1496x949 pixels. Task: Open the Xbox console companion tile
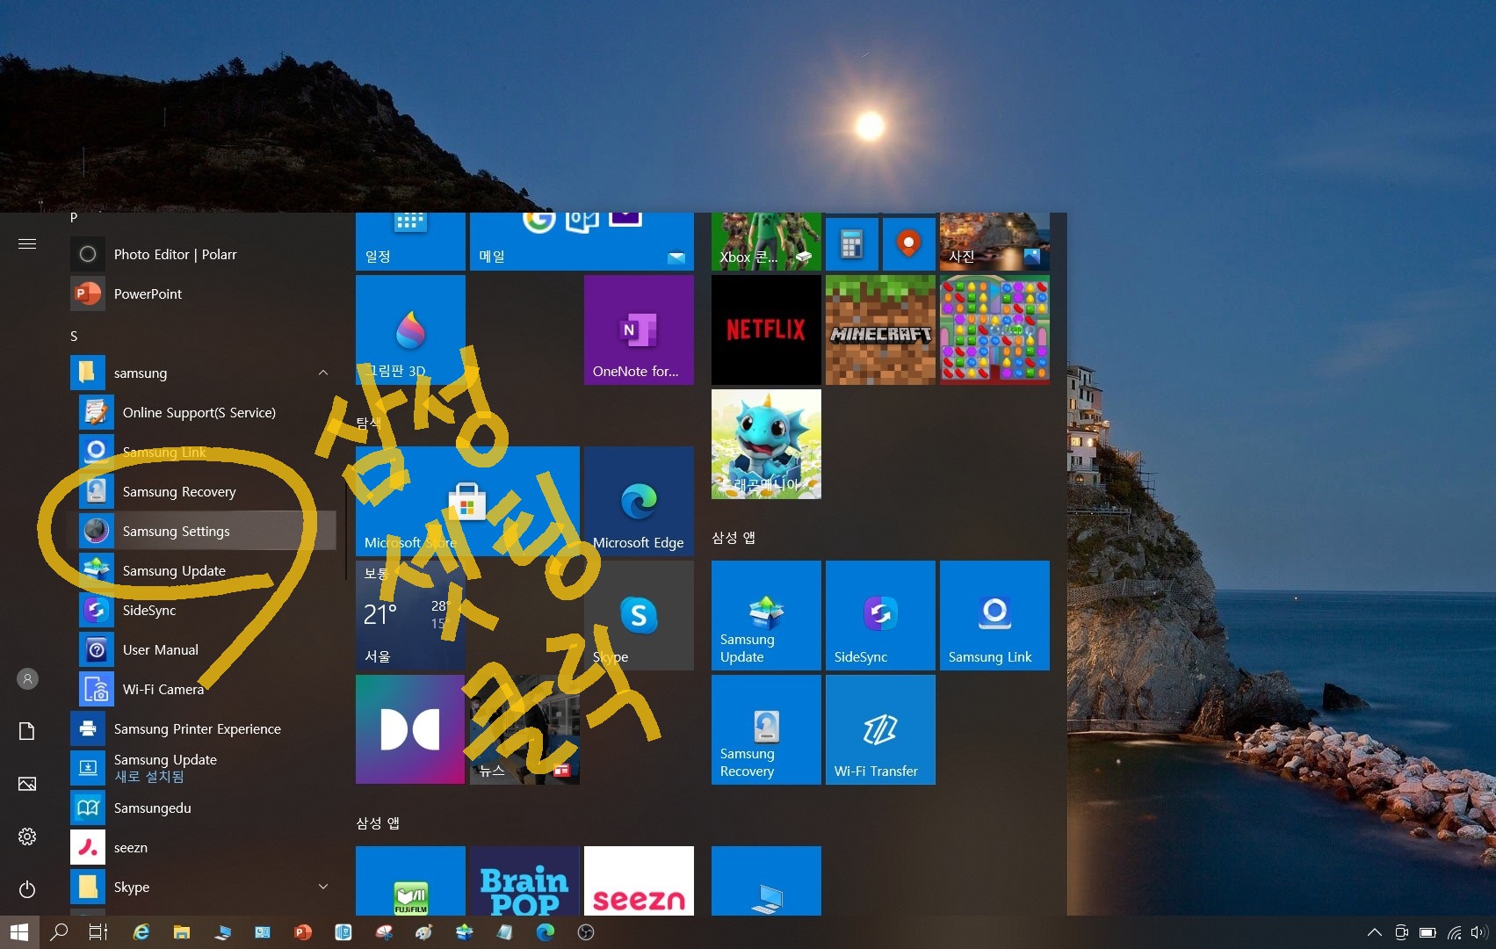coord(766,242)
